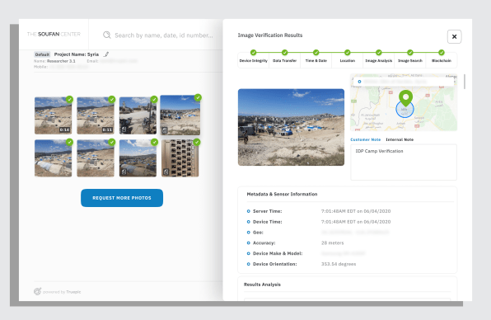Edit project name pencil icon
Image resolution: width=491 pixels, height=320 pixels.
pos(106,54)
